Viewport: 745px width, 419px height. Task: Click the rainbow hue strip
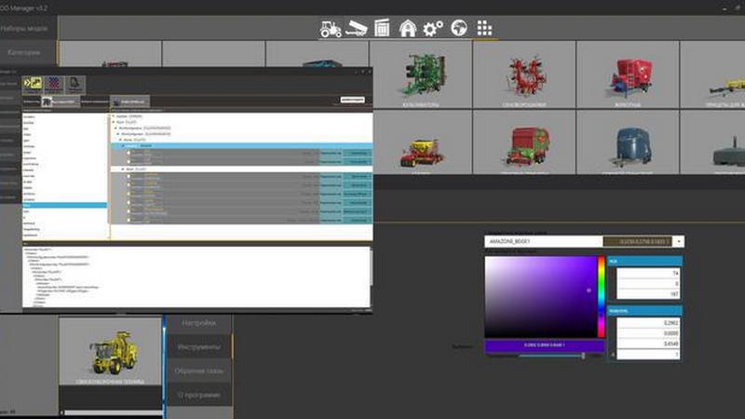point(602,298)
